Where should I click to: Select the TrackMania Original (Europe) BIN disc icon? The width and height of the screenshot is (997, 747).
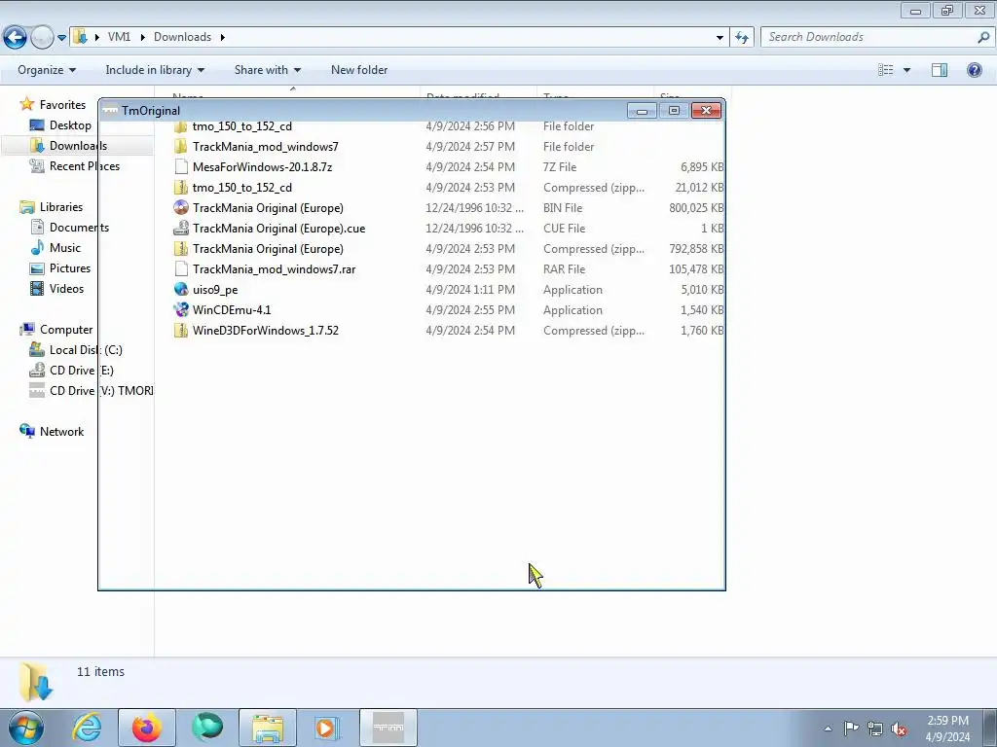pyautogui.click(x=181, y=208)
